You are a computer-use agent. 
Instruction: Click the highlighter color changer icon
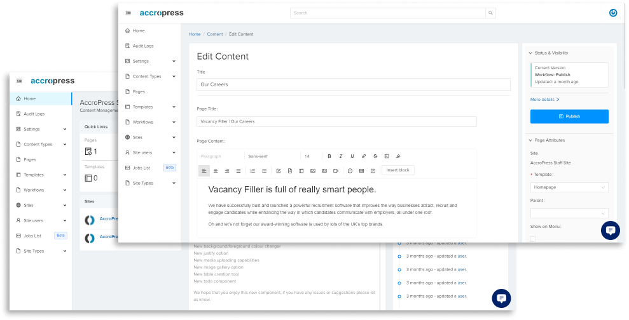398,156
